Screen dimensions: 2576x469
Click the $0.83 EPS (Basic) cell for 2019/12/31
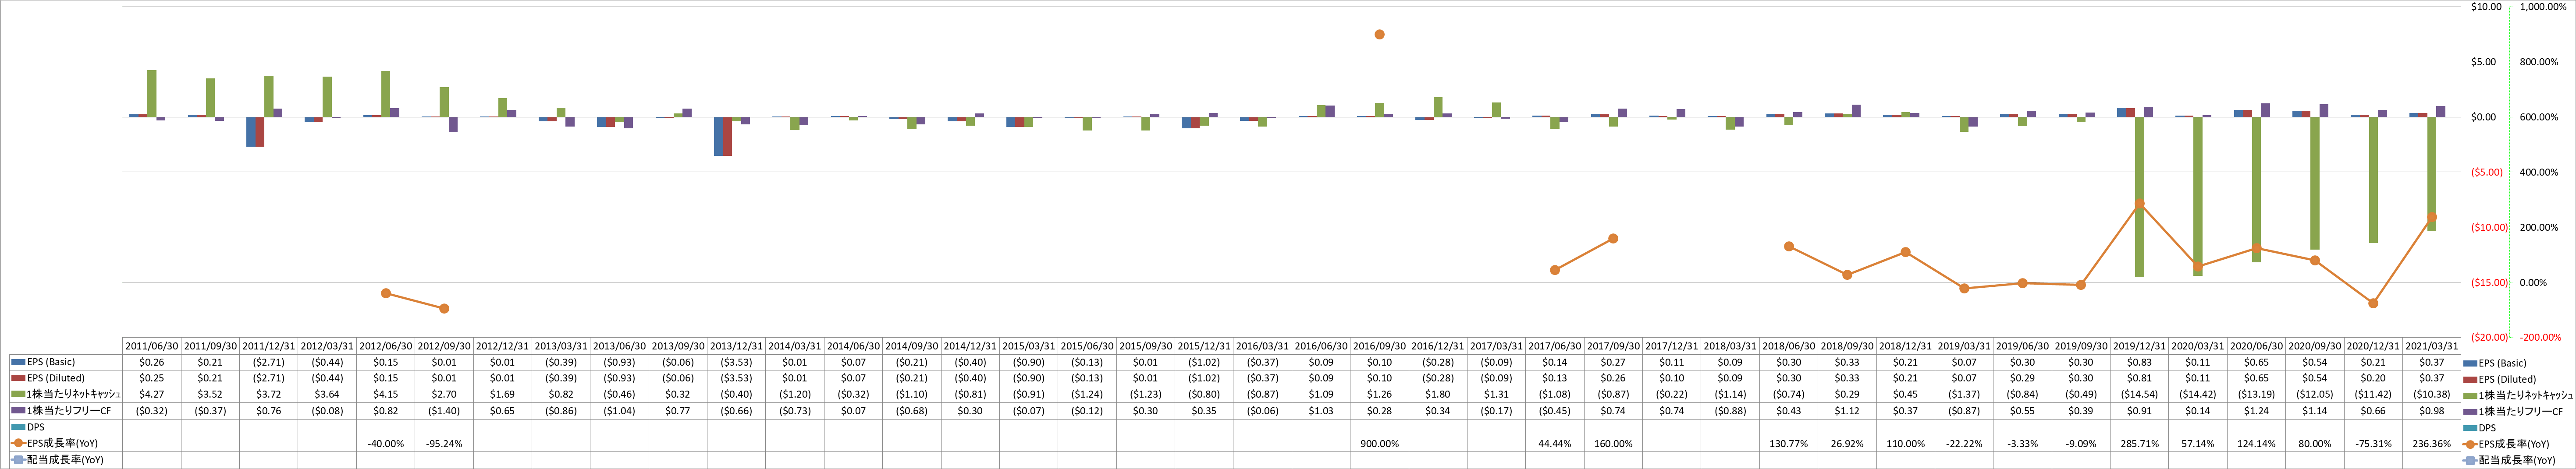(2139, 362)
